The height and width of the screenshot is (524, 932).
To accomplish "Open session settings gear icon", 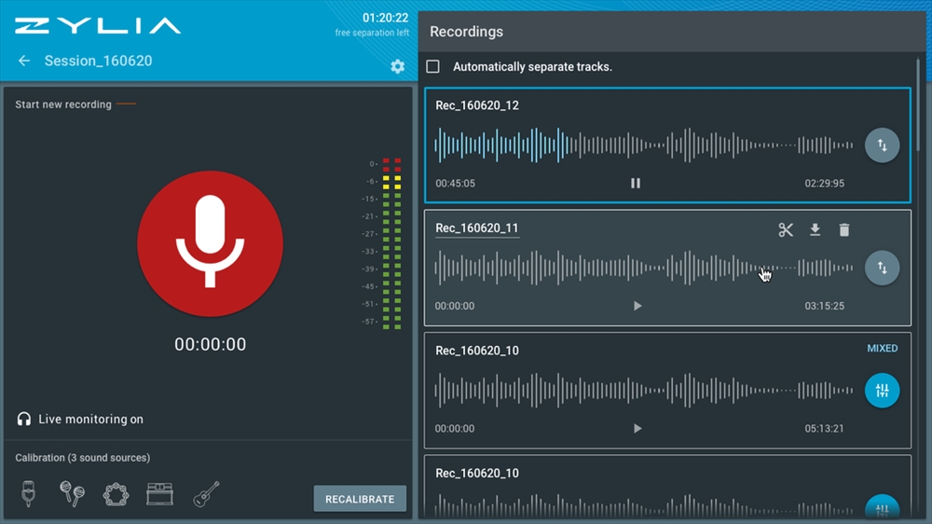I will [398, 66].
